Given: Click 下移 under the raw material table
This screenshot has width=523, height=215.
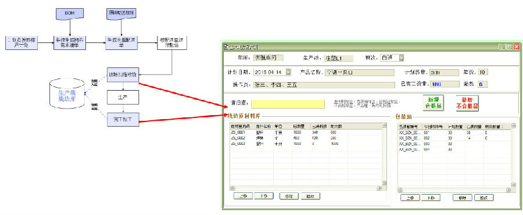Looking at the screenshot, I should [264, 196].
